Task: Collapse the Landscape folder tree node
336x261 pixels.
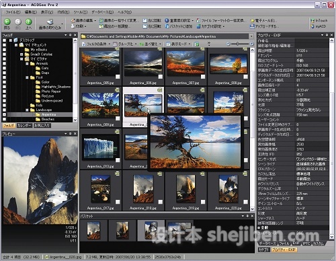Action: [x=27, y=110]
